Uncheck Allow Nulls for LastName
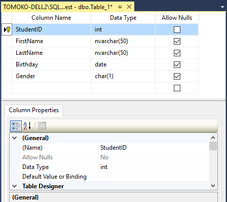The image size is (227, 202). [x=177, y=53]
